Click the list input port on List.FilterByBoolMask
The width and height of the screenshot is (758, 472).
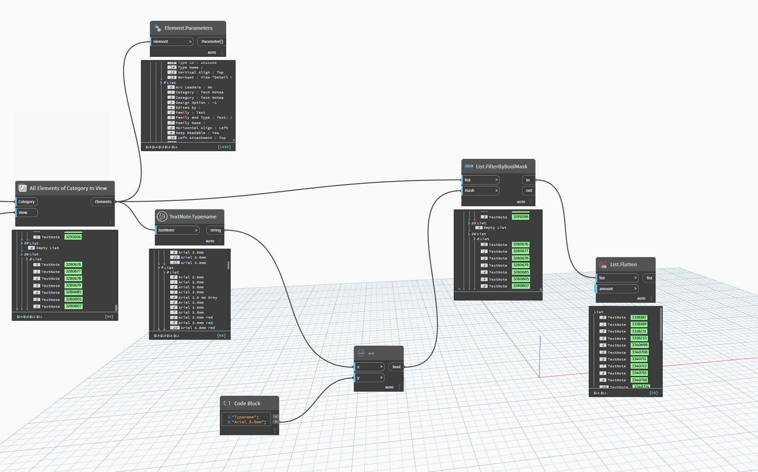[x=481, y=180]
